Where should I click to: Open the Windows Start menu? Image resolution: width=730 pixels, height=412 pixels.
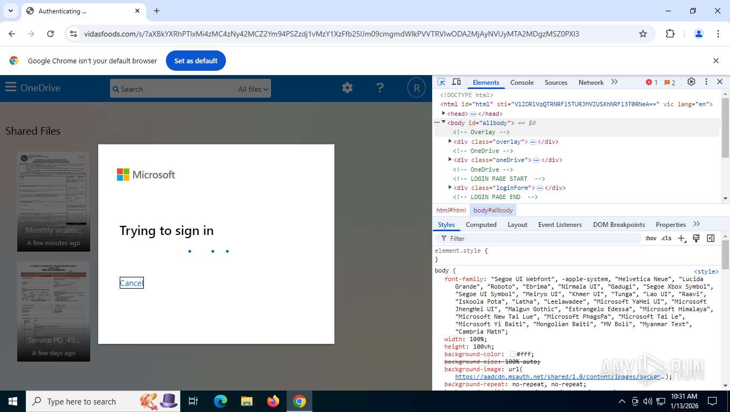click(13, 401)
